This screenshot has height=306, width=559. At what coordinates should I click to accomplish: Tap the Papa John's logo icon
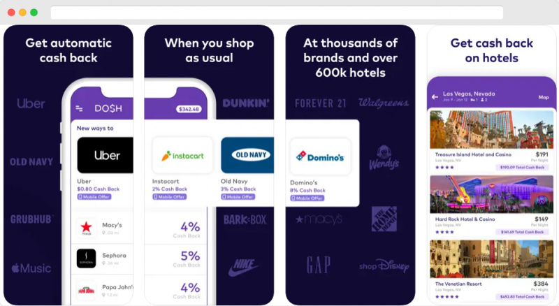[x=86, y=290]
